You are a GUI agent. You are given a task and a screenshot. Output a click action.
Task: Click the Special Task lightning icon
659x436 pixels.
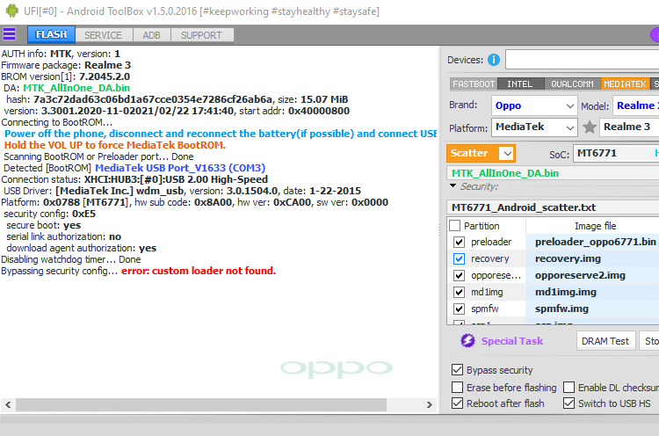coord(467,340)
